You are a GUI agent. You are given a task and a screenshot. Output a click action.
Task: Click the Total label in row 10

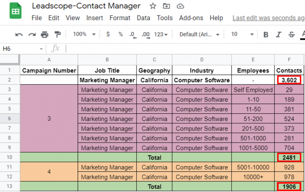coord(154,158)
